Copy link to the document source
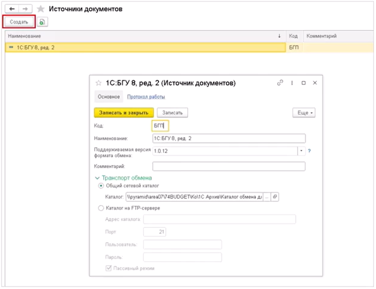The height and width of the screenshot is (289, 376). pyautogui.click(x=280, y=83)
